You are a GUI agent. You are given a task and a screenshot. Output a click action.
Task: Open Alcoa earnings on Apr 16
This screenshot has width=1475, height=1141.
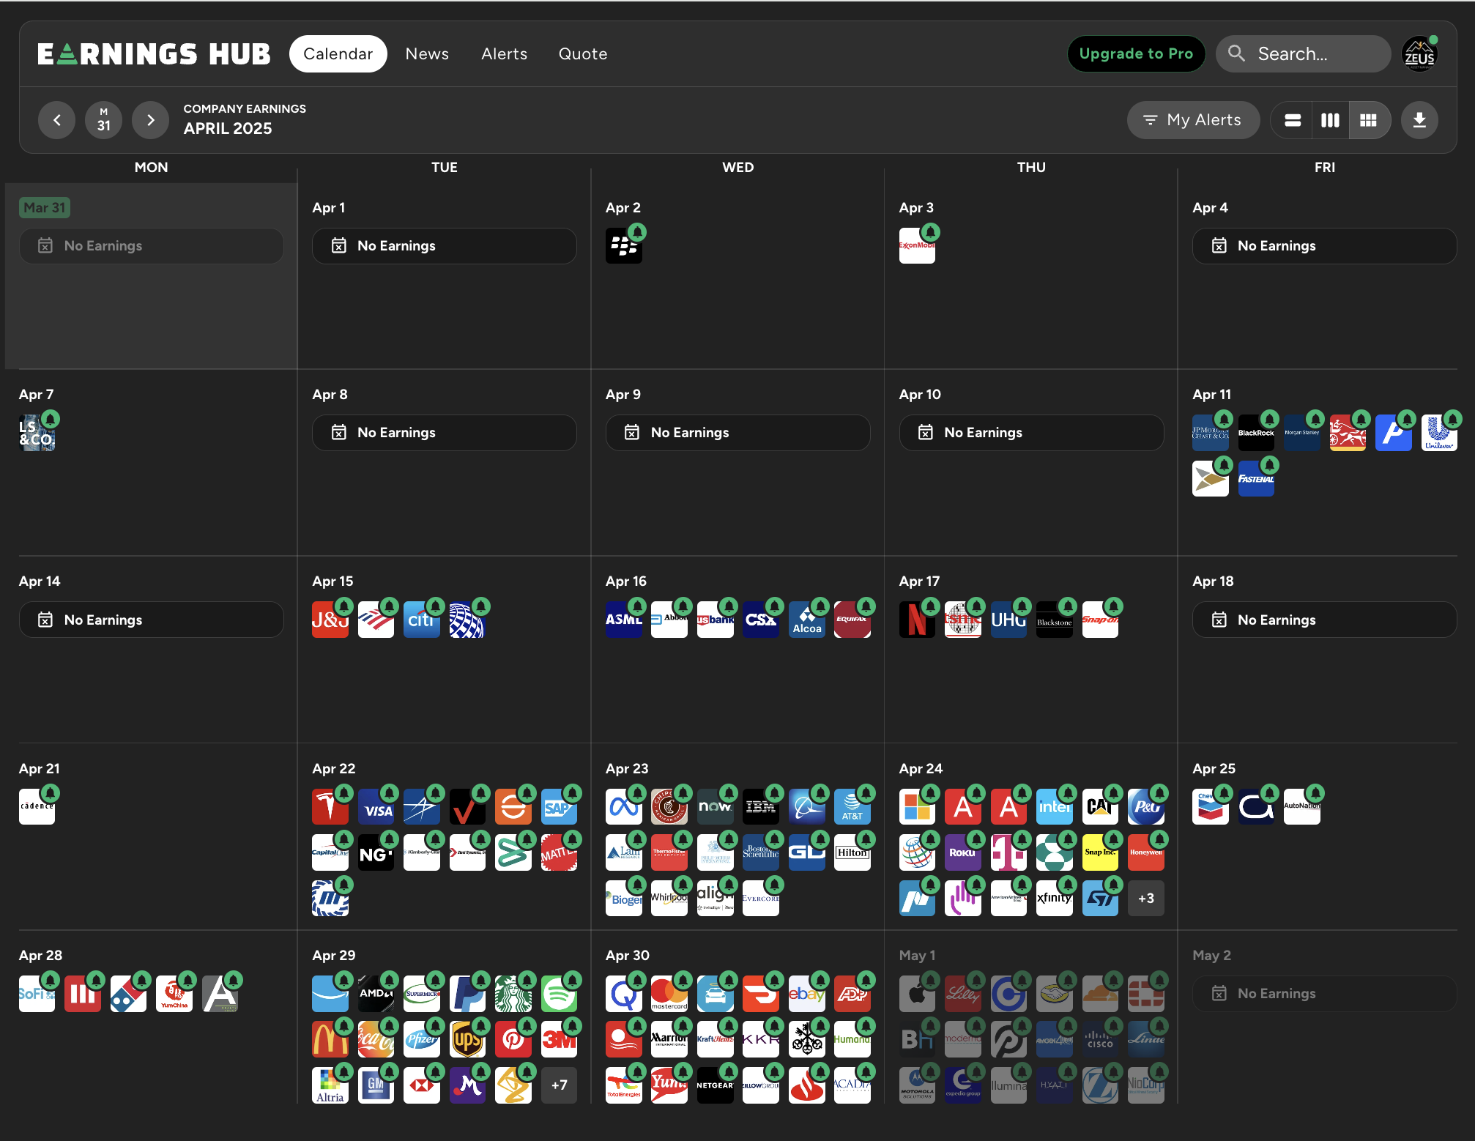point(807,620)
